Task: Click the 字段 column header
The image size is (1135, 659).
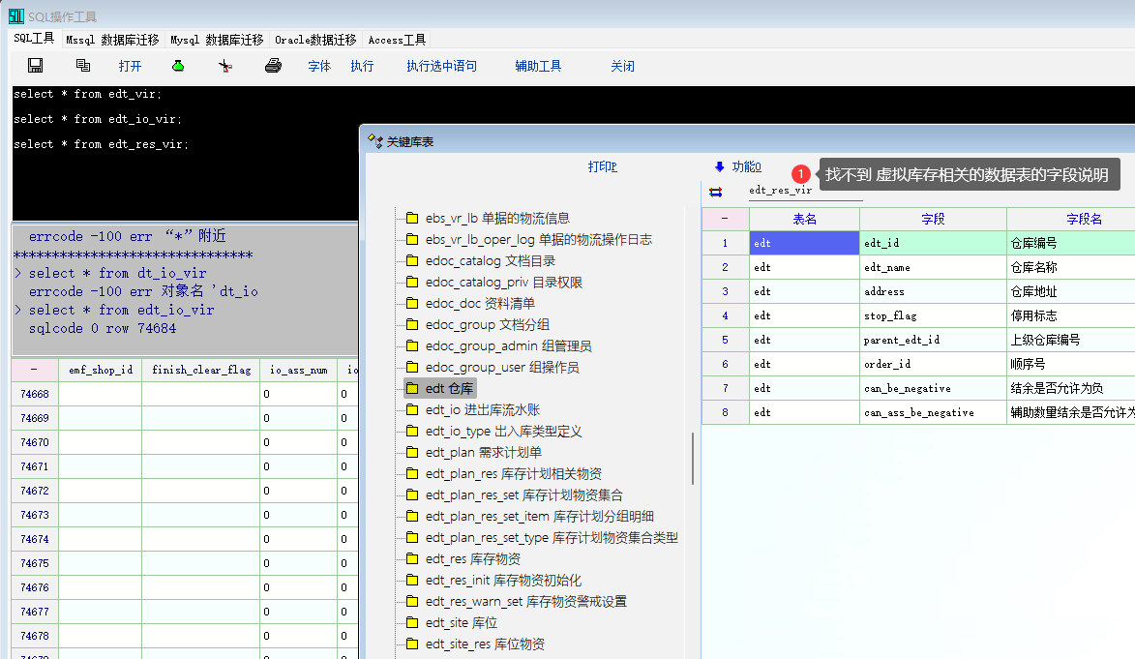Action: [x=933, y=219]
